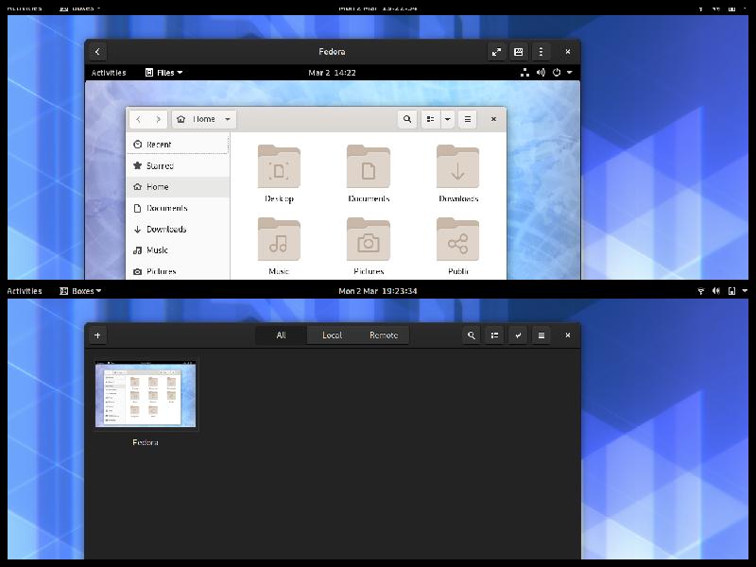
Task: Select Starred in the Files sidebar
Action: 178,165
